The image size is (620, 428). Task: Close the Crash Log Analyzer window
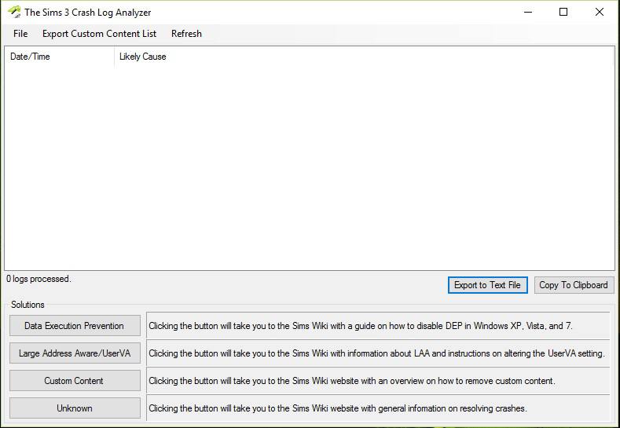[x=599, y=12]
